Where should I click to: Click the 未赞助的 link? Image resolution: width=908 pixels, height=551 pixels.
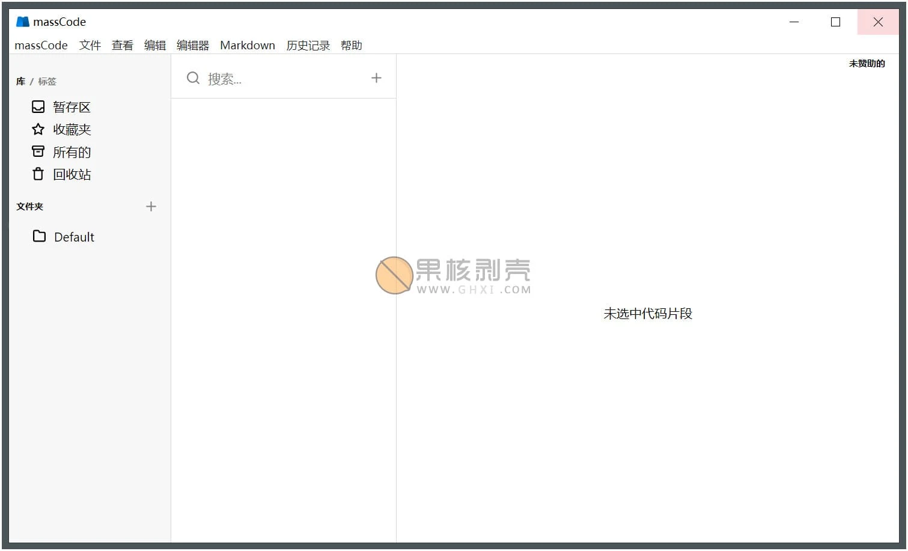coord(867,63)
